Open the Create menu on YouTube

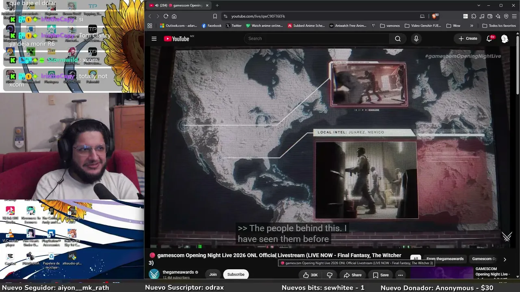coord(468,39)
